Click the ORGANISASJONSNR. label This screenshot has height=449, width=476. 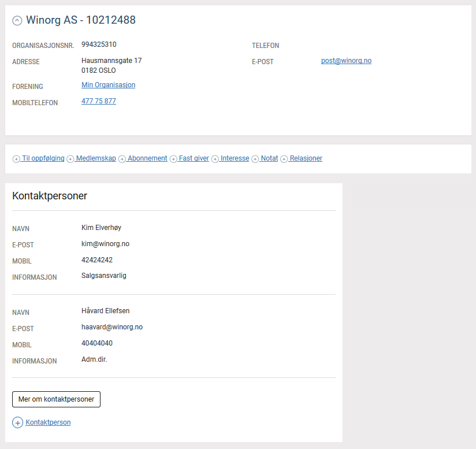(43, 46)
